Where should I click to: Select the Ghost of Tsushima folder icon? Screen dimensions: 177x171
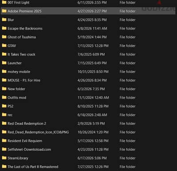point(4,37)
